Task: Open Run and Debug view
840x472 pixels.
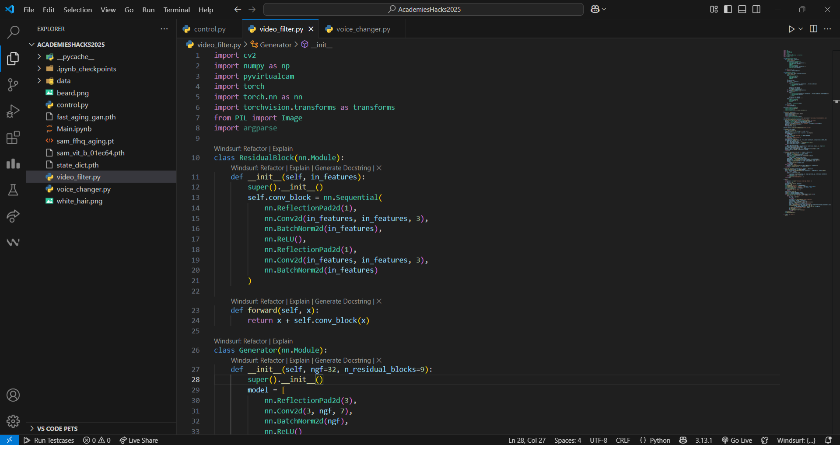Action: point(13,111)
